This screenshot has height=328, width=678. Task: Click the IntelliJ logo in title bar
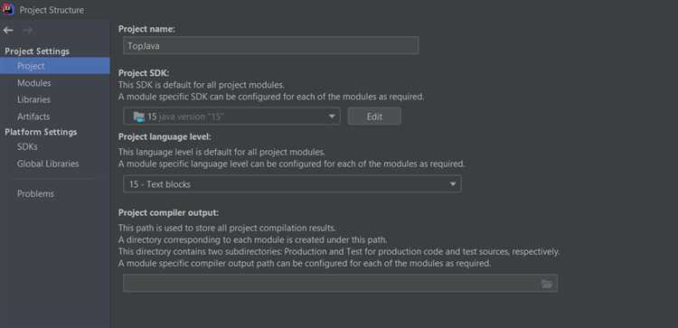click(x=8, y=9)
